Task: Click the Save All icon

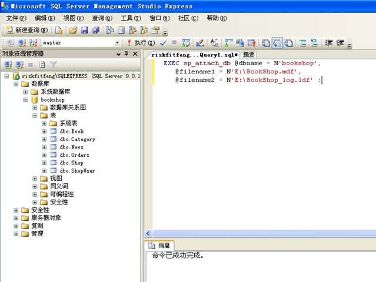Action: (96, 30)
